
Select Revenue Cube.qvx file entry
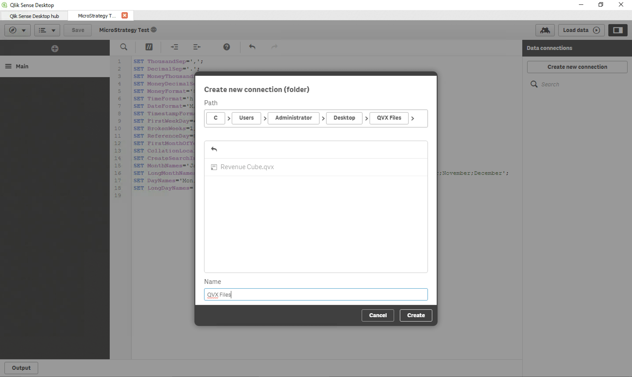(x=247, y=167)
